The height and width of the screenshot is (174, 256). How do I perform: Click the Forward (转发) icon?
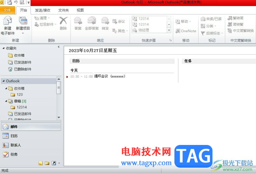(105, 21)
